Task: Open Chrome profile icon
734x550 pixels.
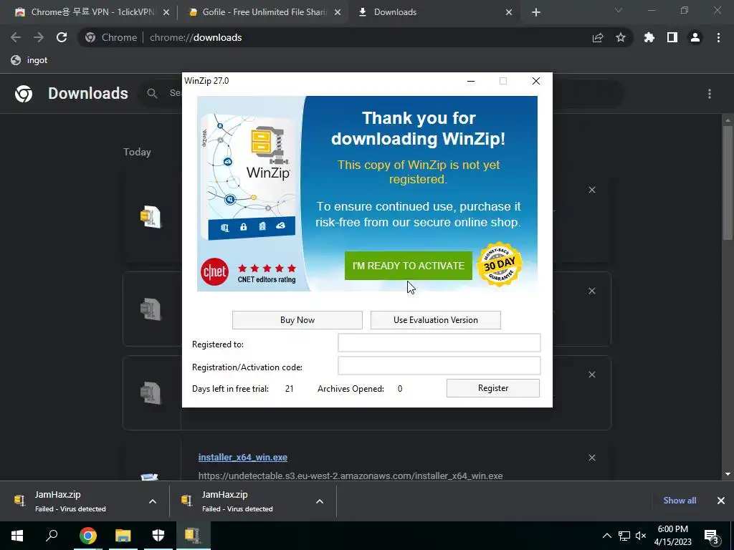Action: tap(695, 37)
